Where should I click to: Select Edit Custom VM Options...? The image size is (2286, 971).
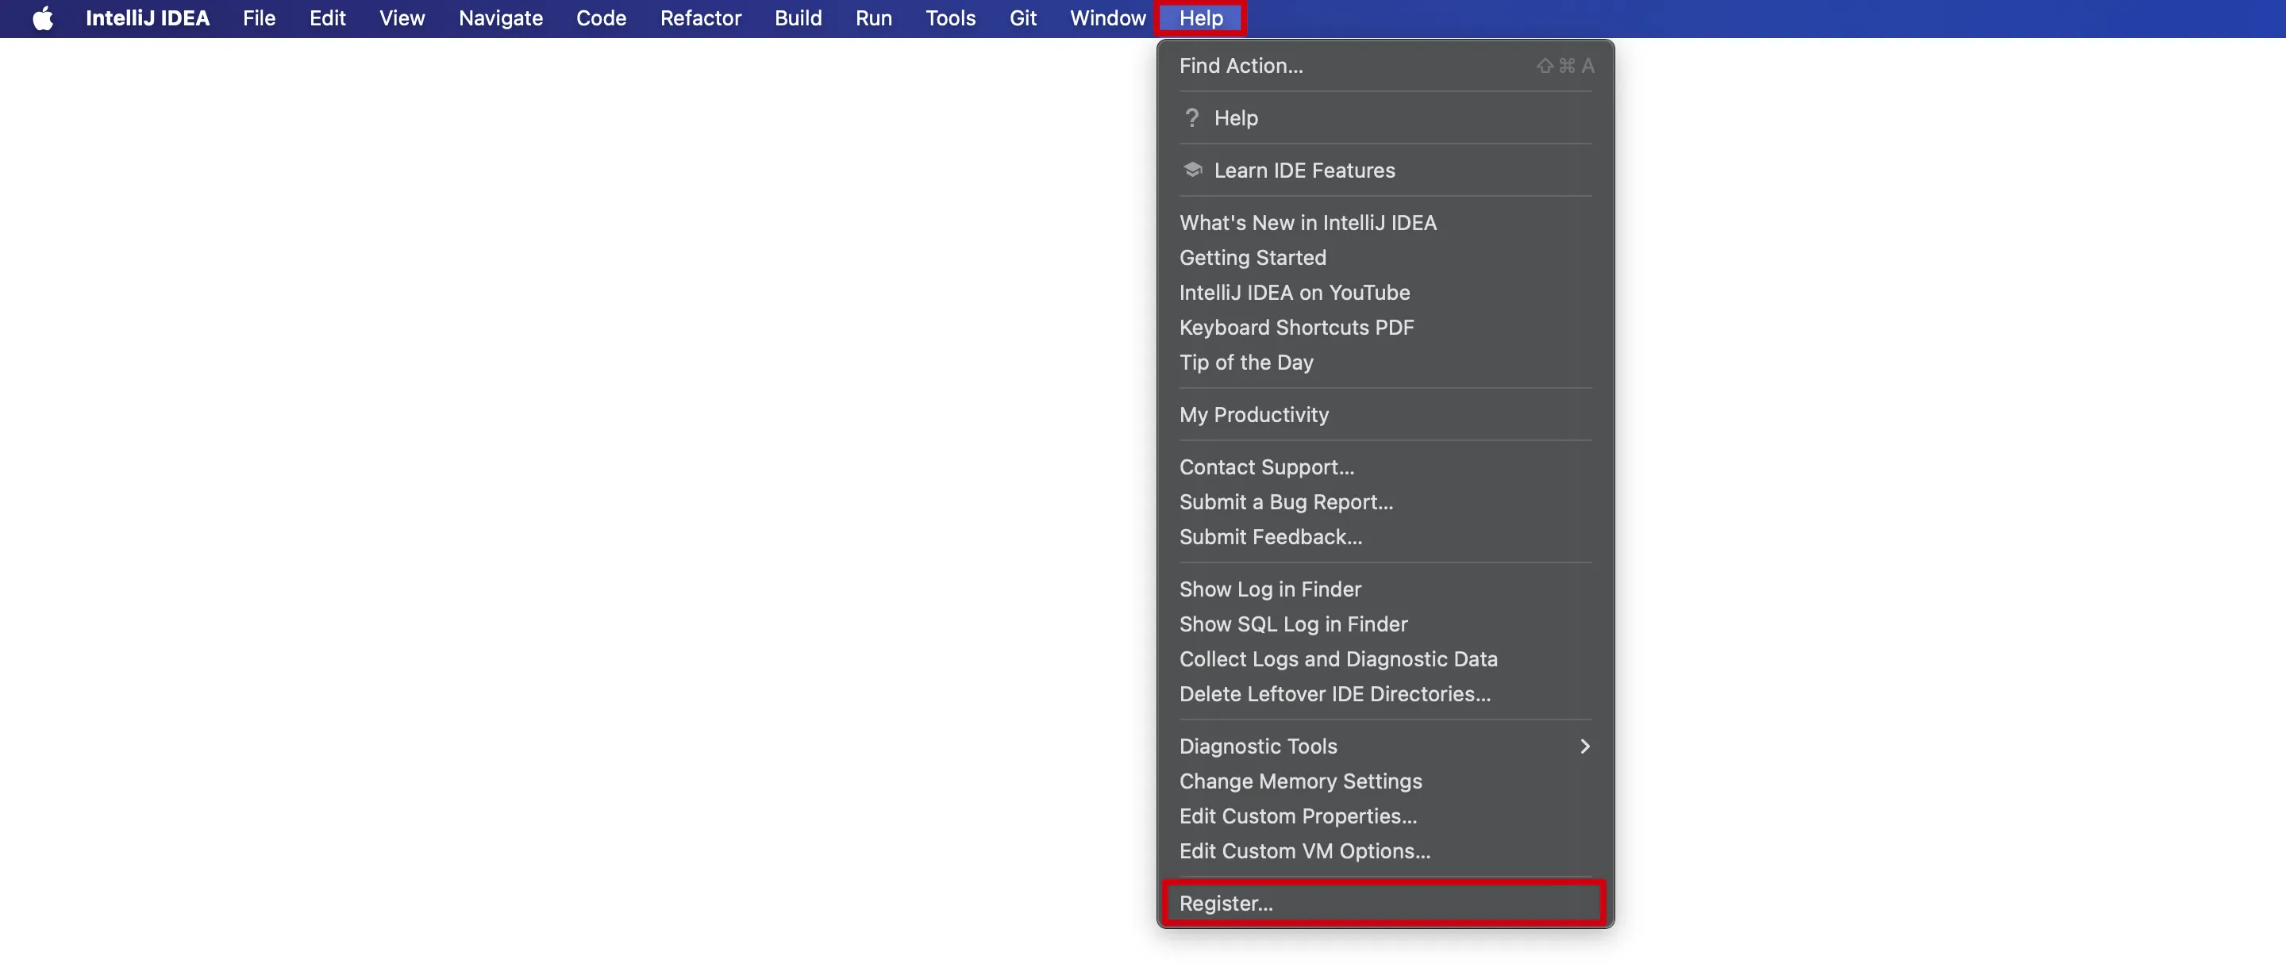coord(1303,850)
